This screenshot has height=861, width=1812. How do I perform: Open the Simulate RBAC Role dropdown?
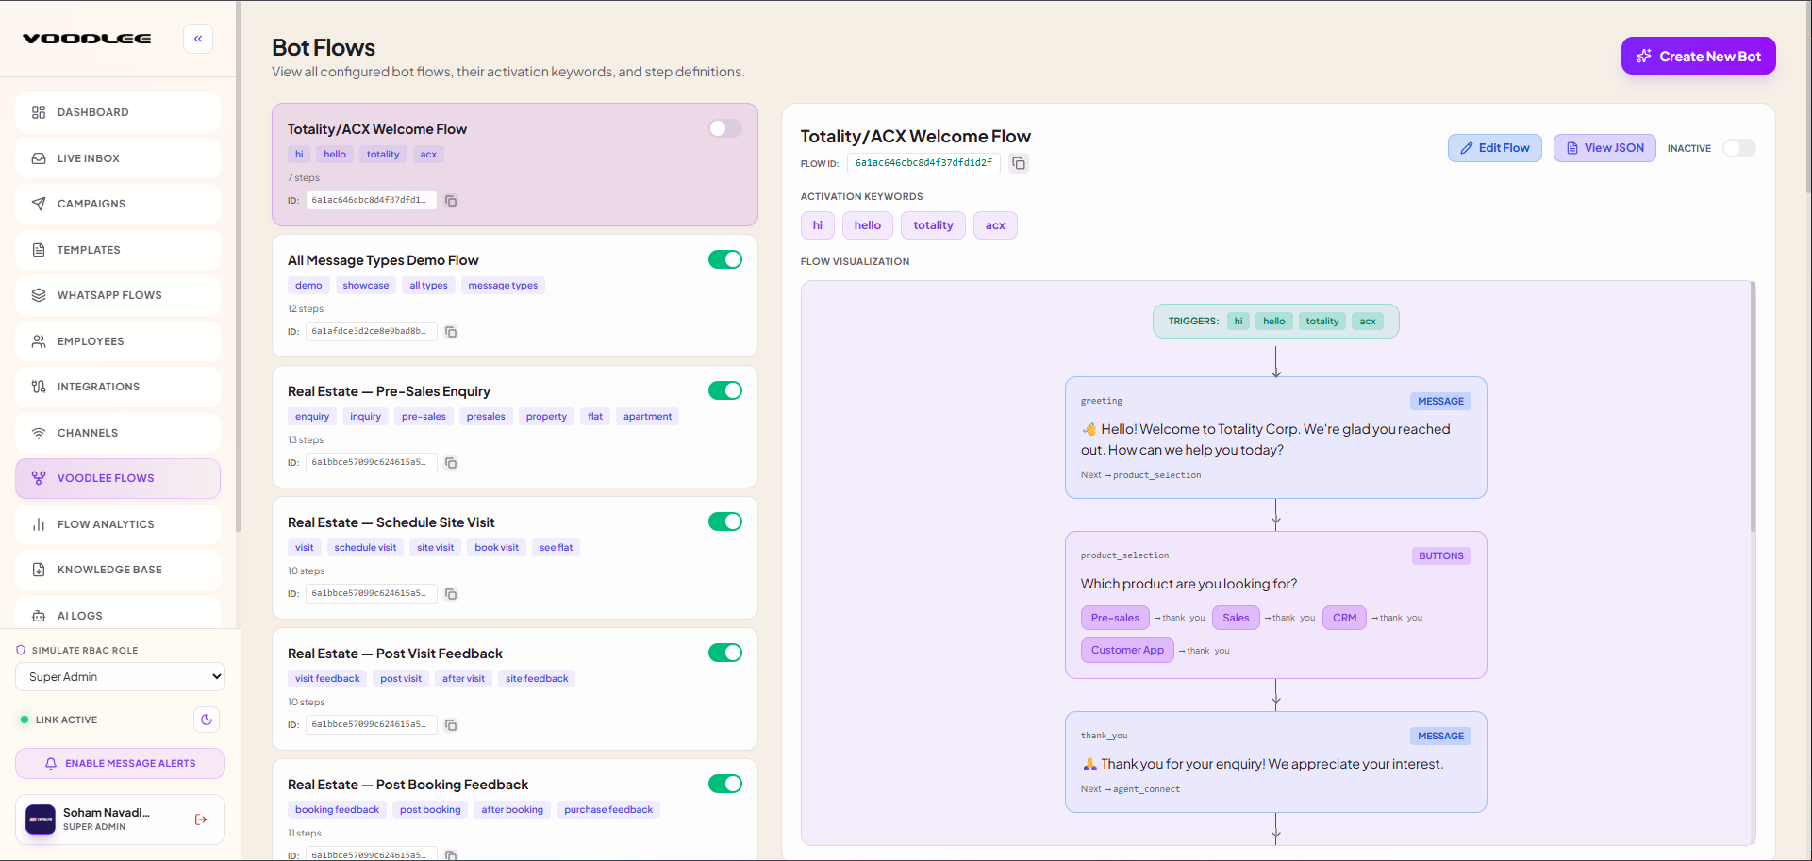pyautogui.click(x=120, y=676)
